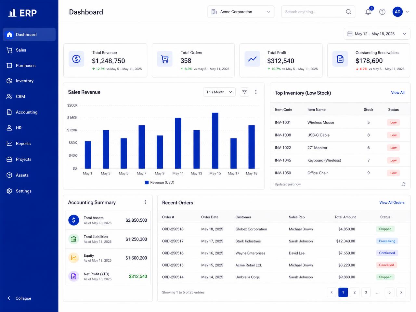The width and height of the screenshot is (416, 312).
Task: Open the AD user account menu
Action: coord(401,12)
